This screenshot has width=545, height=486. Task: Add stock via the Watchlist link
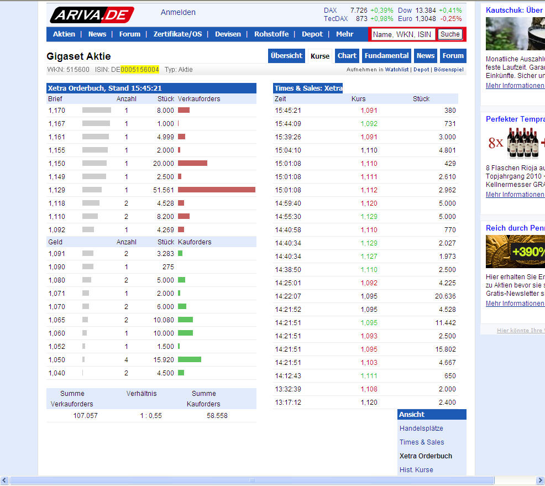[x=397, y=70]
